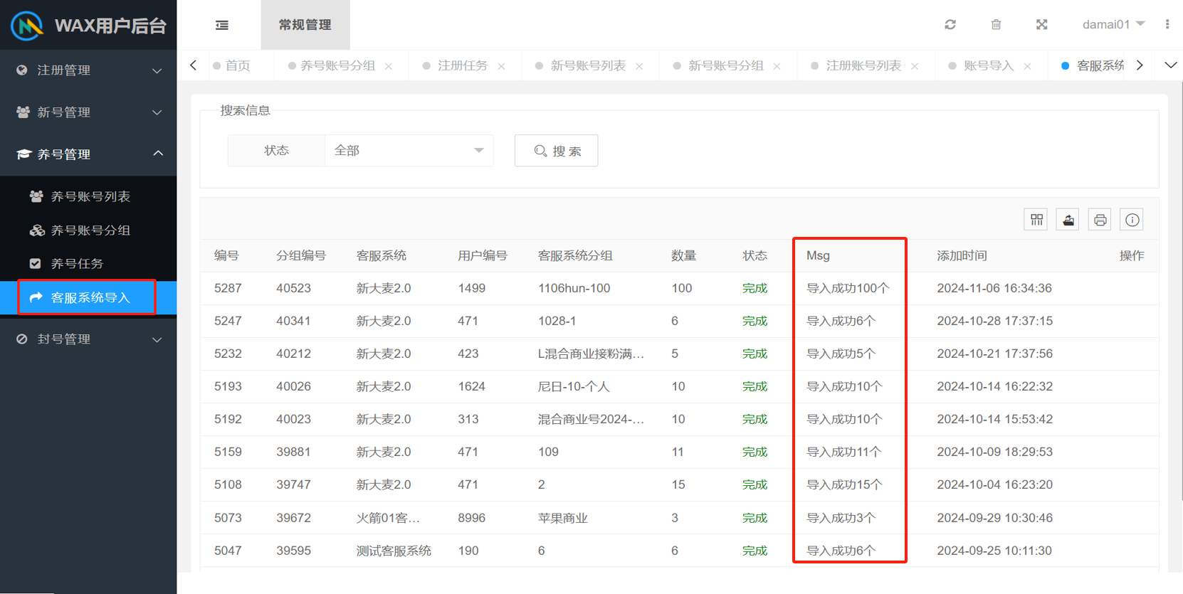Expand the 注册管理 sidebar menu
This screenshot has height=594, width=1183.
pos(88,70)
